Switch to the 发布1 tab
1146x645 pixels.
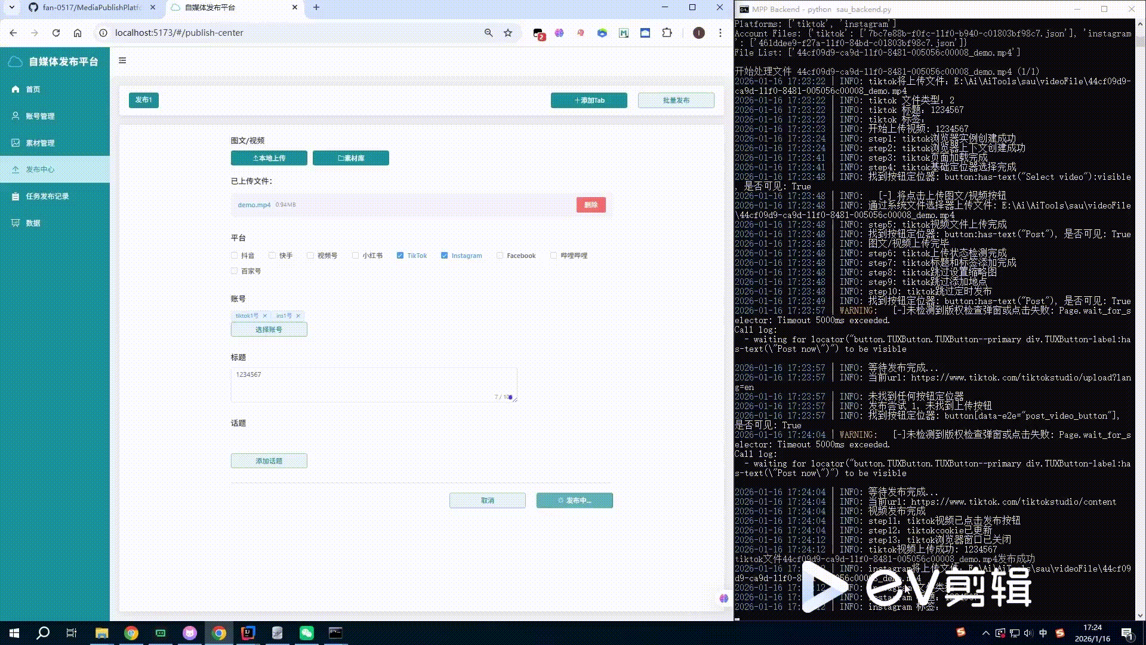(x=143, y=100)
